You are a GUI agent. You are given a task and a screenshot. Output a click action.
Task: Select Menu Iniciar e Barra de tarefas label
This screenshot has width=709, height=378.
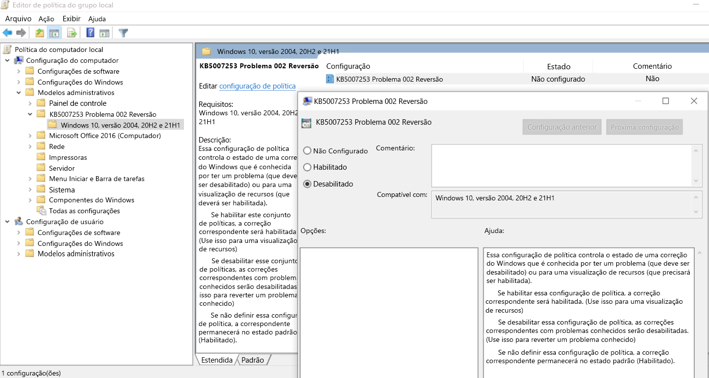point(97,179)
